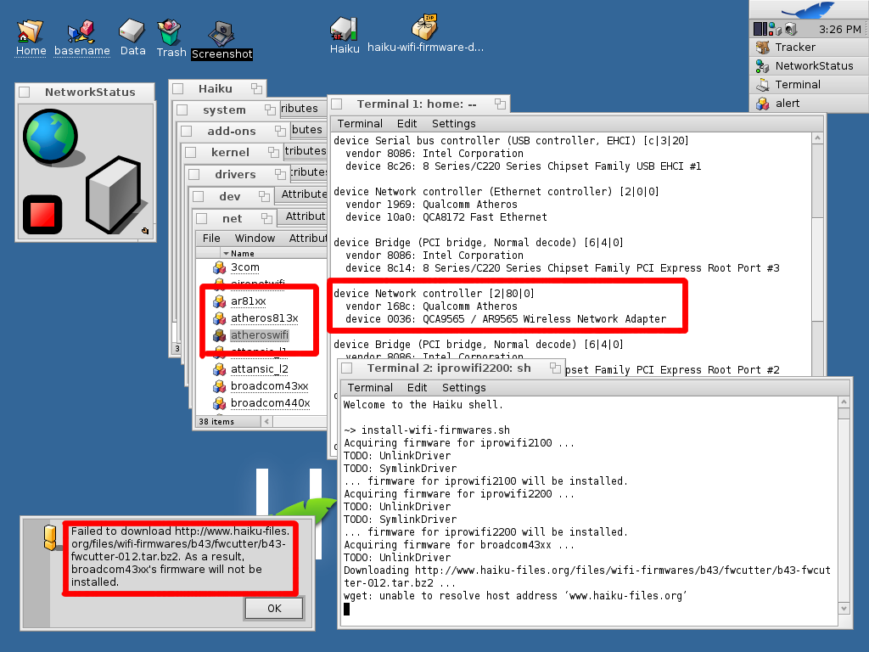Select the atheros813x driver icon

[220, 318]
